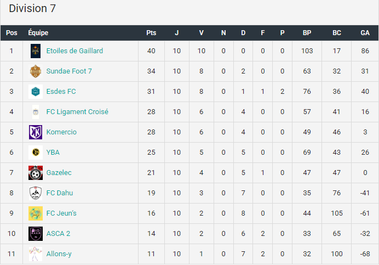Select the Esdes FC teal hexagon logo
This screenshot has height=265, width=379.
(x=36, y=92)
